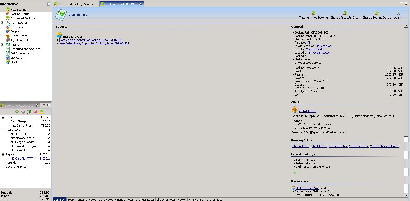Click the Old Documents icon
The image size is (410, 201).
pyautogui.click(x=8, y=53)
